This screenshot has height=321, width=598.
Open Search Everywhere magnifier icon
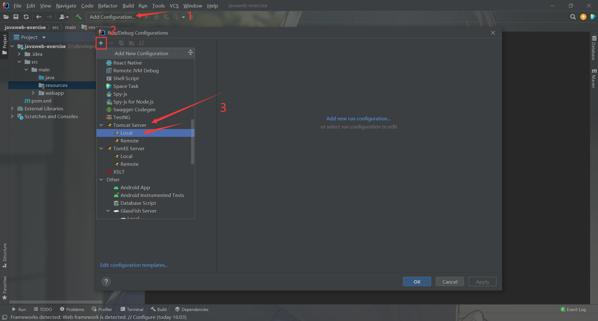click(x=573, y=17)
